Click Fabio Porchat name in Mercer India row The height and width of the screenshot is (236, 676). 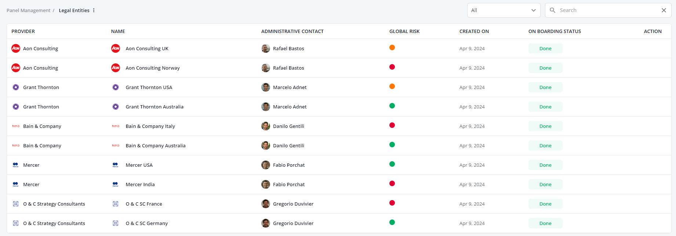click(289, 184)
